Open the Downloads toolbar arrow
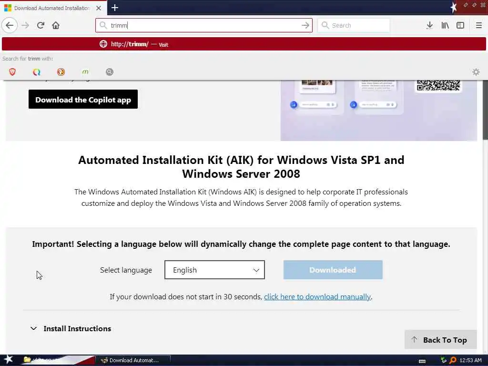This screenshot has height=366, width=488. pyautogui.click(x=429, y=25)
